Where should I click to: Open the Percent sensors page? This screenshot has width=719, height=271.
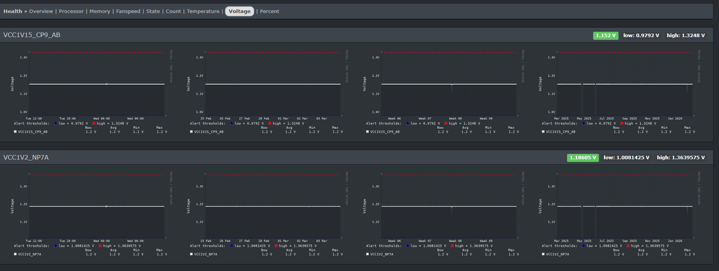269,11
